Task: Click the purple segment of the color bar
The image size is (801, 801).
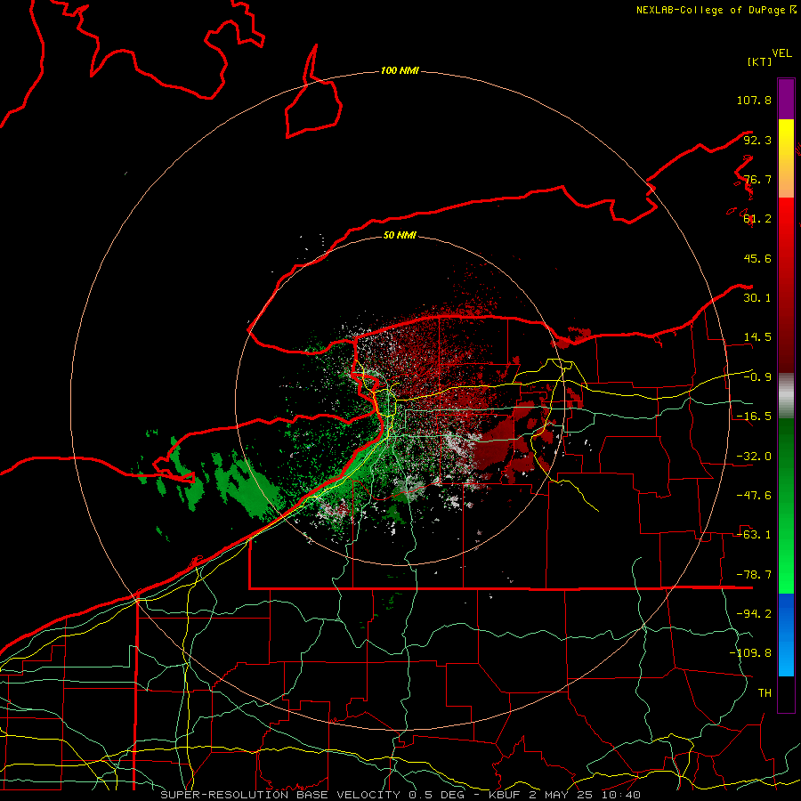Action: (786, 99)
